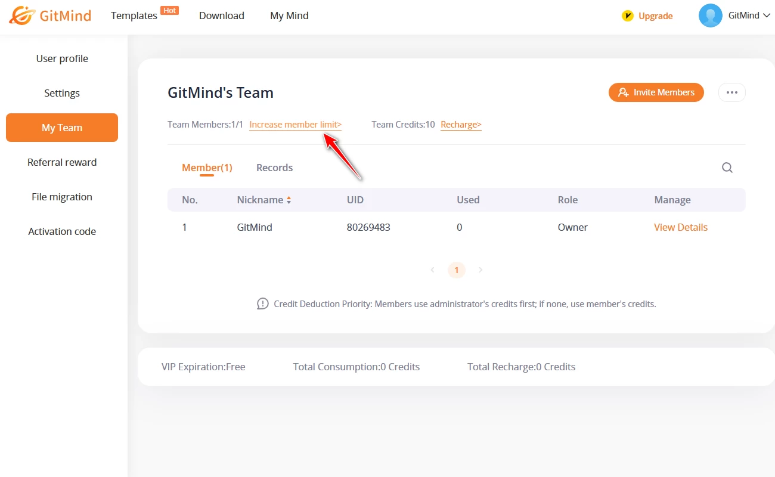Image resolution: width=775 pixels, height=477 pixels.
Task: Open Download in top navigation
Action: pyautogui.click(x=222, y=16)
